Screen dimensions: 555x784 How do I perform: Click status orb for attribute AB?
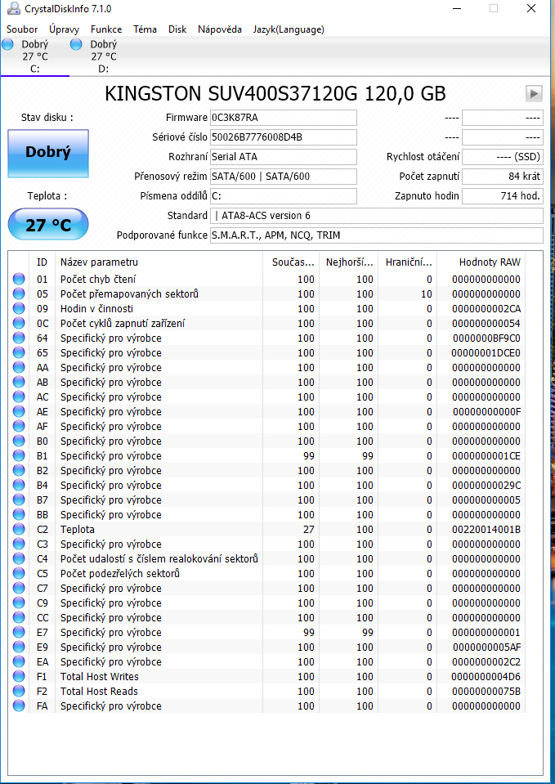tap(19, 382)
